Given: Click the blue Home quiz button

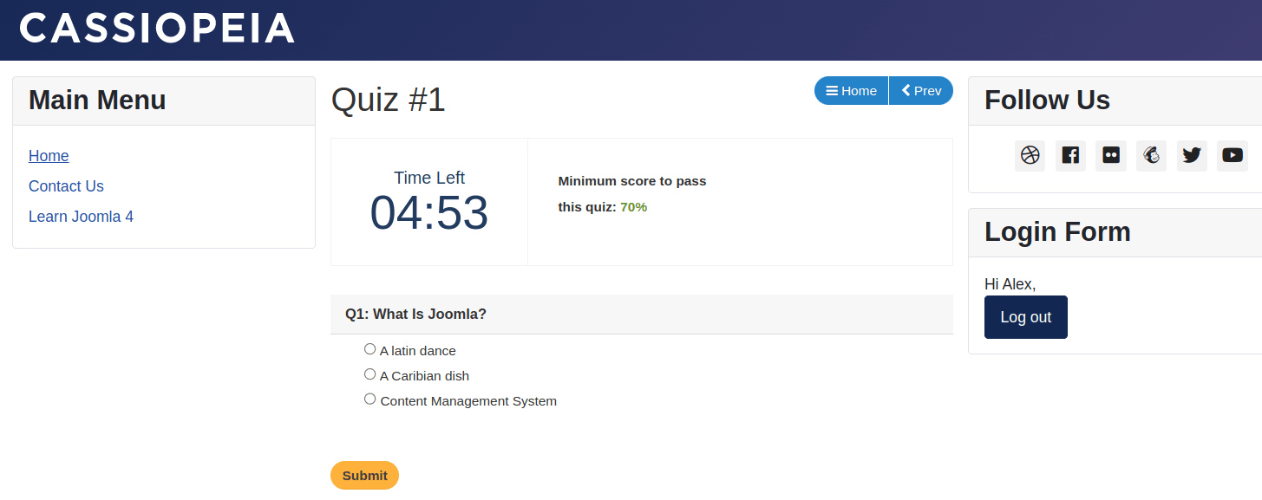Looking at the screenshot, I should [851, 91].
